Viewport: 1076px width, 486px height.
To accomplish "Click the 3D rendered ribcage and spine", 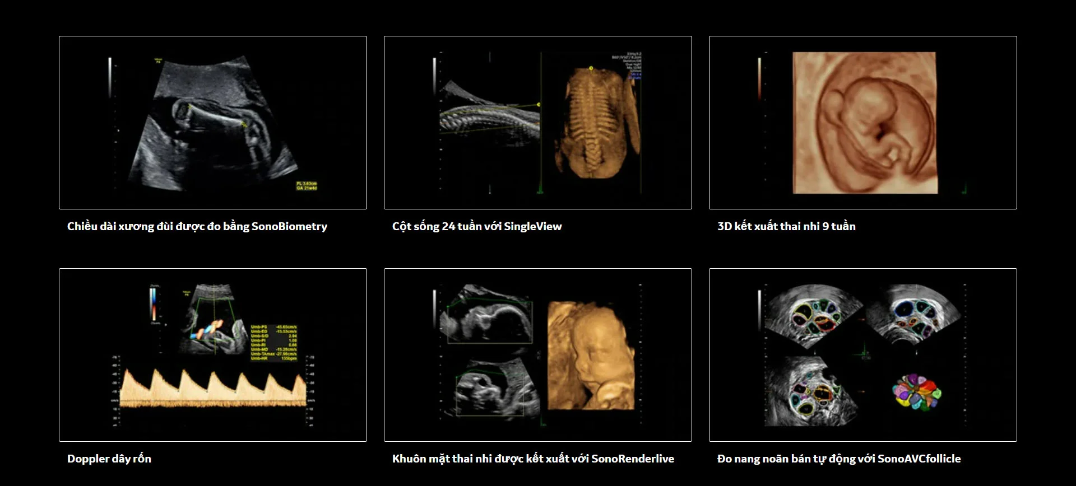I will (x=594, y=123).
